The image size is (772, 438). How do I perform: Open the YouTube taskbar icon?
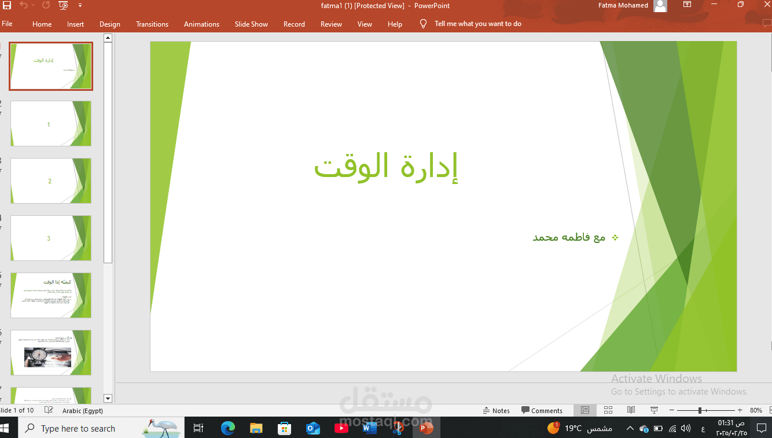coord(341,428)
